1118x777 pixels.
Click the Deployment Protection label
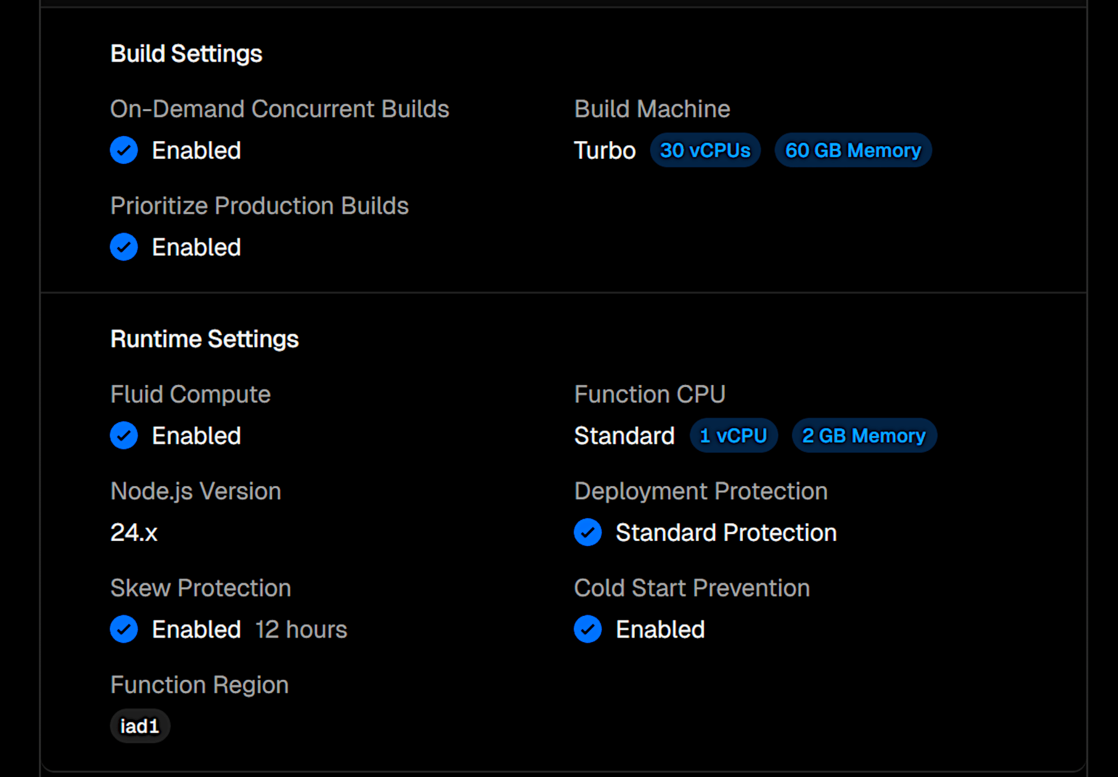(701, 492)
